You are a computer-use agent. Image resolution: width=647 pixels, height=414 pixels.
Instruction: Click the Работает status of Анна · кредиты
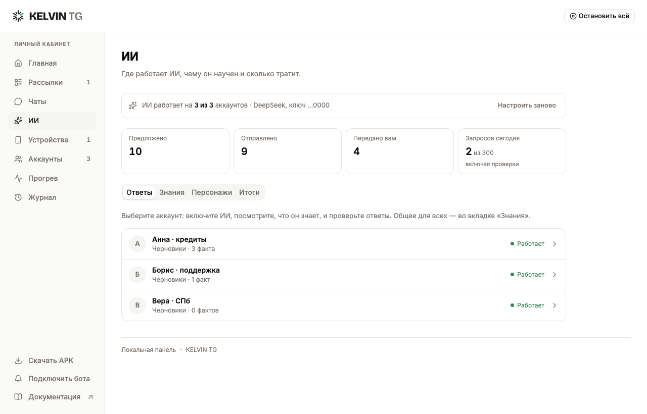528,244
